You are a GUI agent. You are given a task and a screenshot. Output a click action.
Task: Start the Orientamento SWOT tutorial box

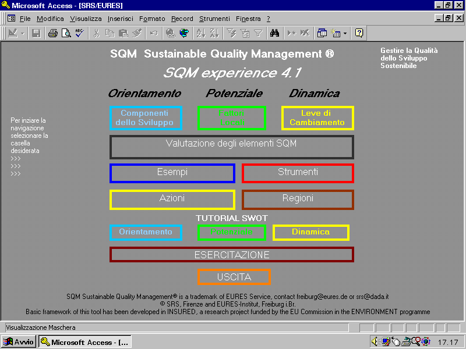tap(146, 232)
